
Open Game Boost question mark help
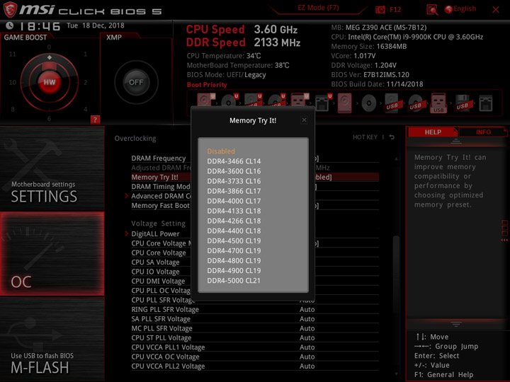tap(95, 120)
